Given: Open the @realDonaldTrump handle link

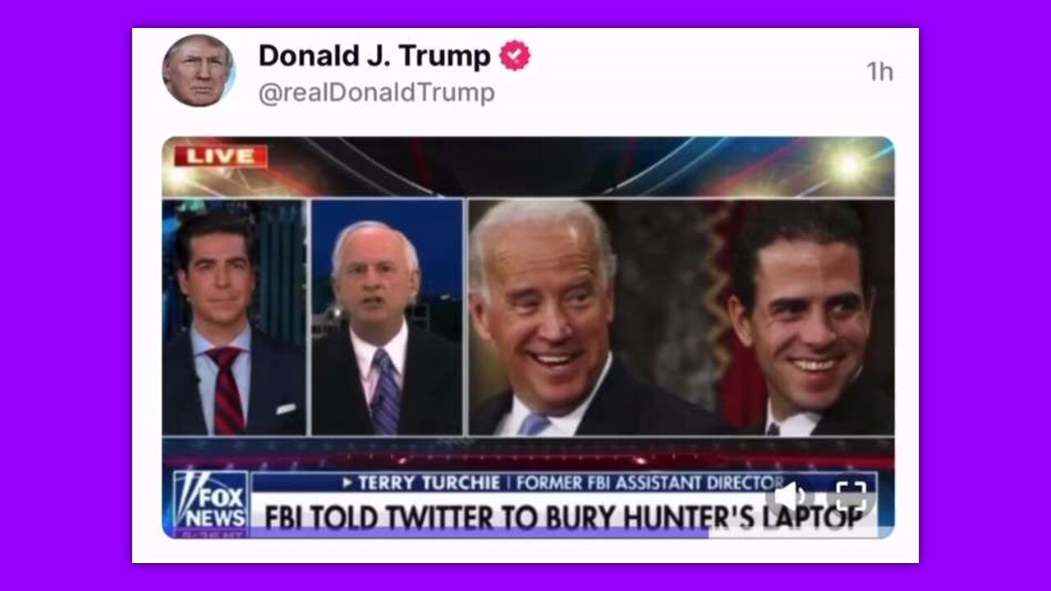Looking at the screenshot, I should pos(377,94).
